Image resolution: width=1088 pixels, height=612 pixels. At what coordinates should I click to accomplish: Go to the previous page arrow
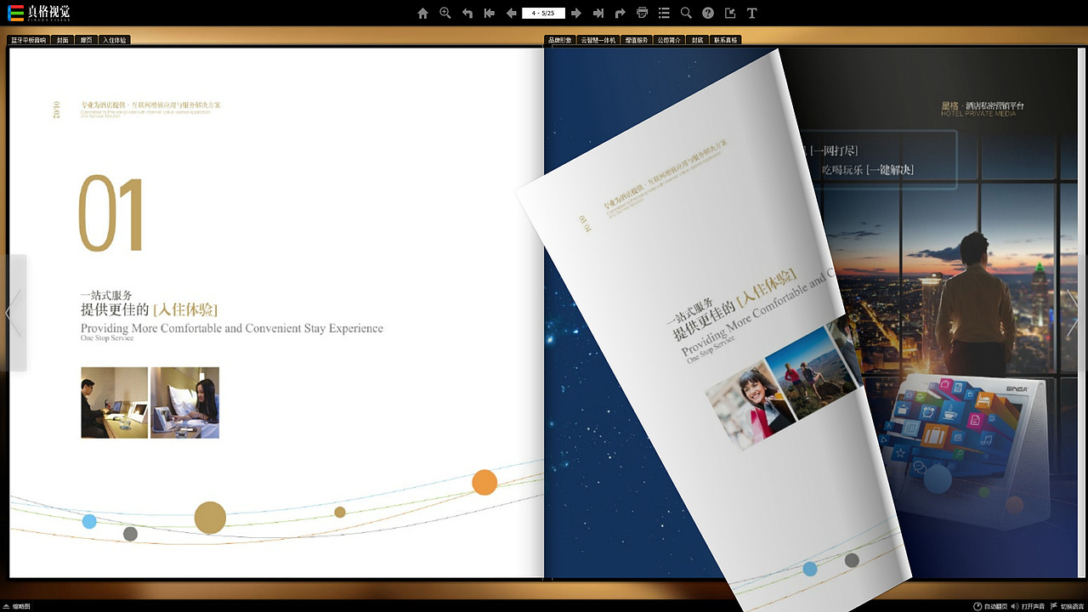point(511,13)
